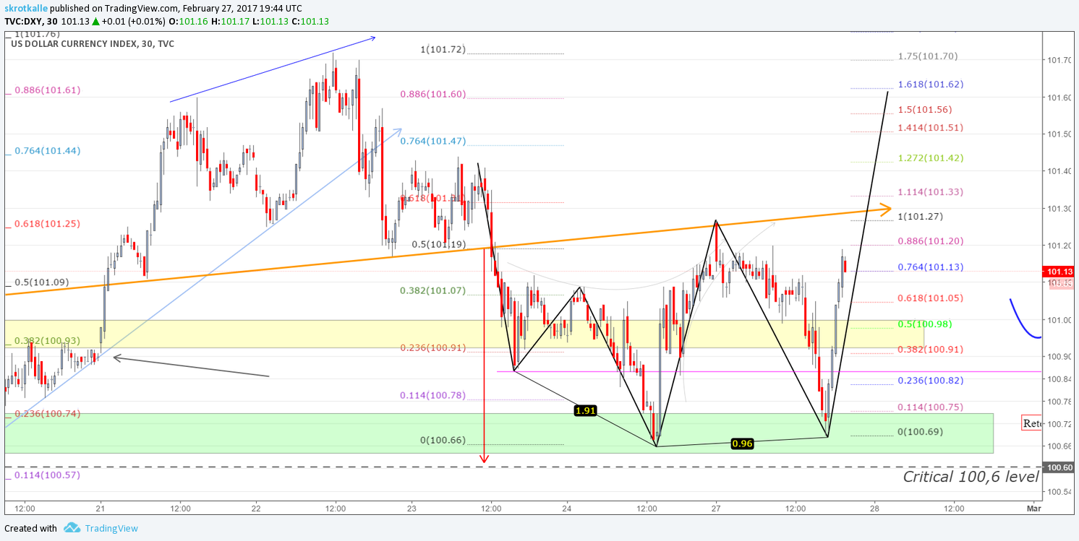Select the 1.114(101.33) extension label
1079x541 pixels.
[931, 192]
